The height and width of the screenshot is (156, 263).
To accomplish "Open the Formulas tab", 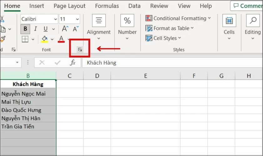I will pos(107,6).
